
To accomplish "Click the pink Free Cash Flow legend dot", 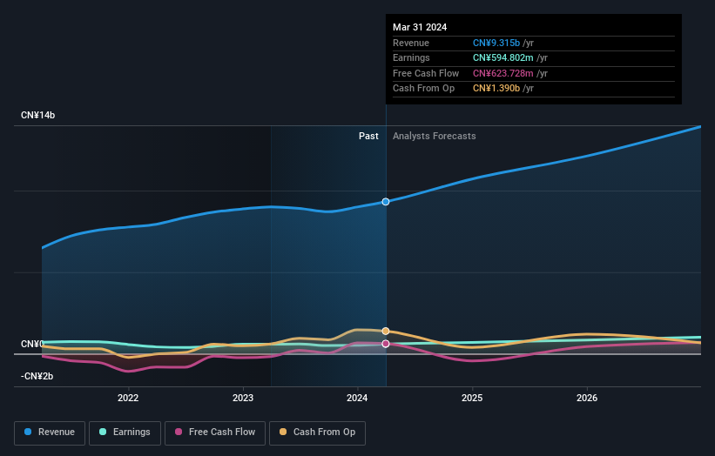I will click(x=179, y=432).
